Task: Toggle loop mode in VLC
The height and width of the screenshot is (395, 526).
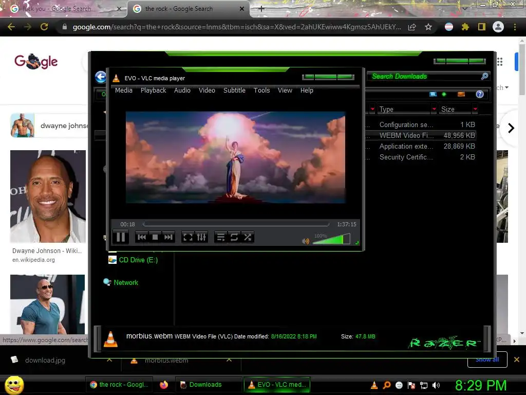Action: 234,237
